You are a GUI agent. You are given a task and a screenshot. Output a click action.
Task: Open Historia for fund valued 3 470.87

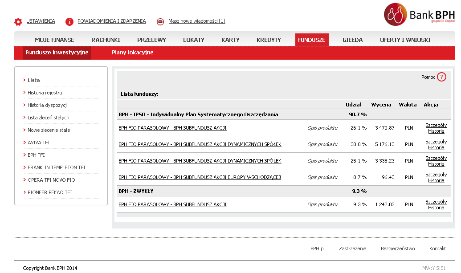pyautogui.click(x=436, y=131)
